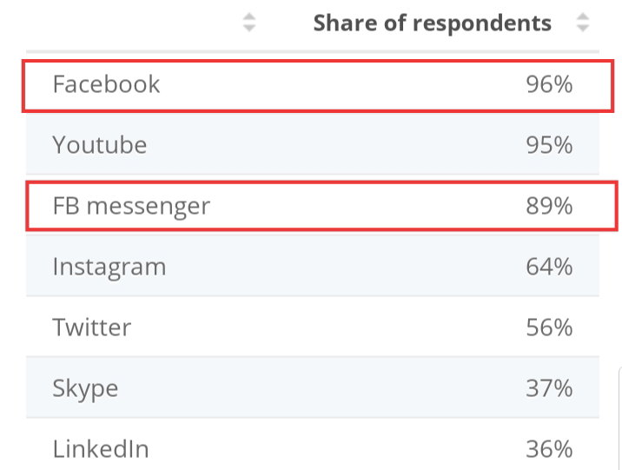622x470 pixels.
Task: Click the 64% value for Instagram
Action: coord(549,266)
